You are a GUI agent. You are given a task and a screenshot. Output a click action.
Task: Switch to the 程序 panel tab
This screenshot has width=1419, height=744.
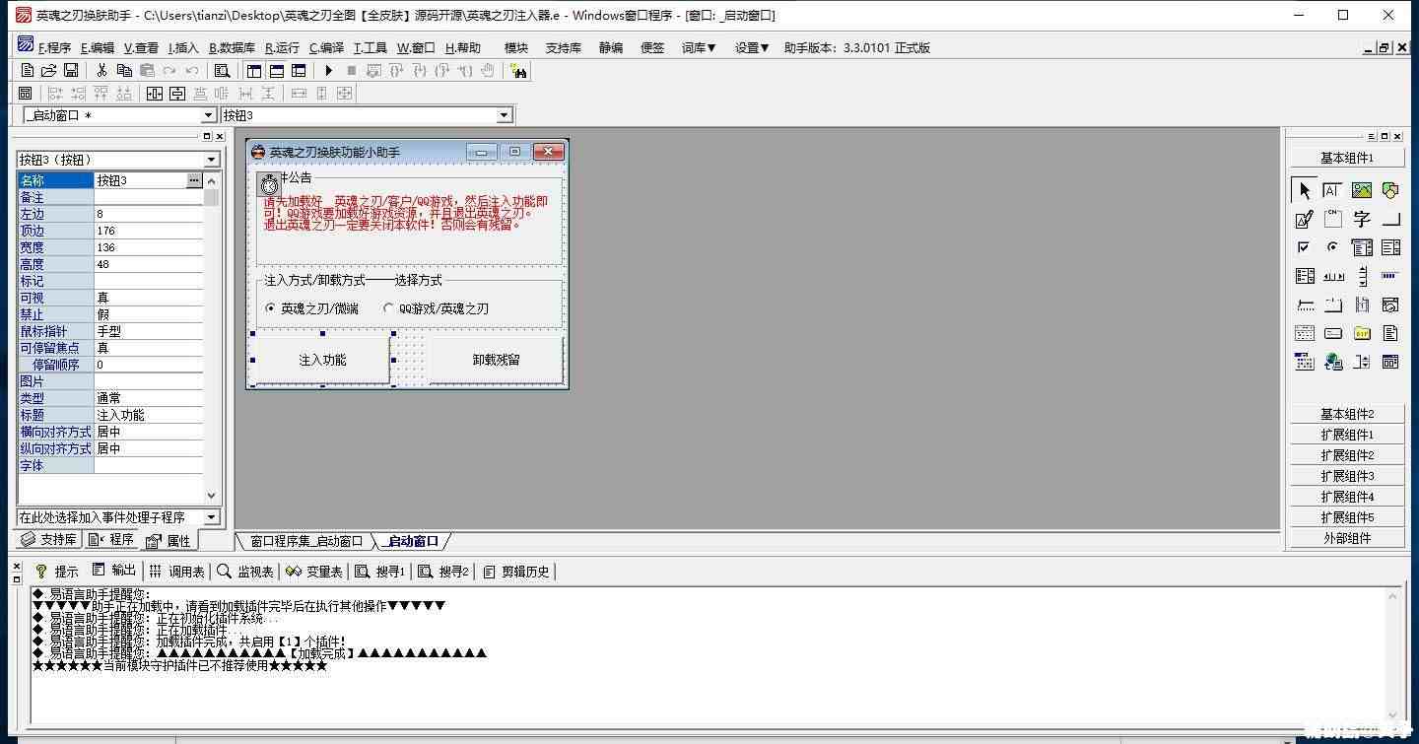point(111,540)
